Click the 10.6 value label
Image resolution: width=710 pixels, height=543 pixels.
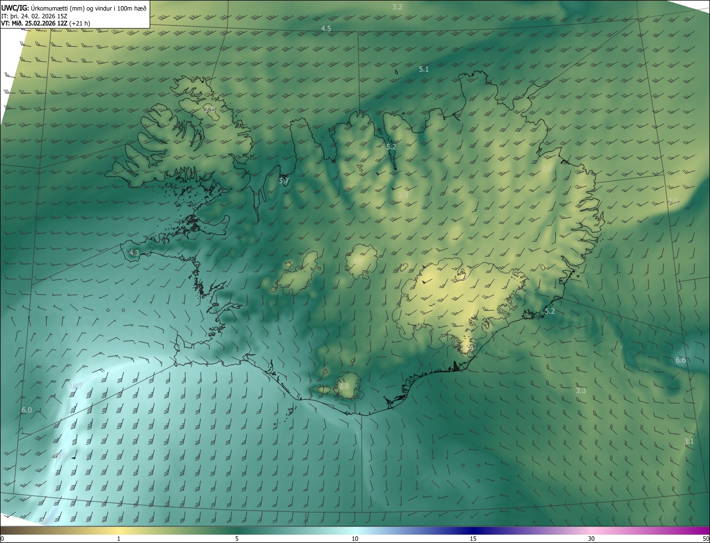click(x=61, y=456)
